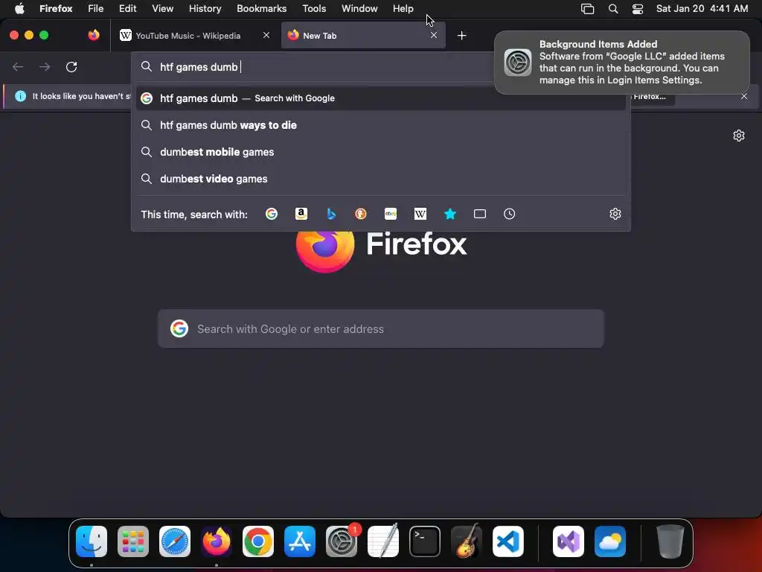Viewport: 762px width, 572px height.
Task: Open the Edit menu
Action: click(x=128, y=8)
